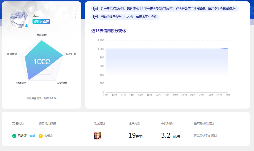The height and width of the screenshot is (151, 254).
Task: Click the notice starting with 近一年无游戏处罚
Action: point(165,9)
